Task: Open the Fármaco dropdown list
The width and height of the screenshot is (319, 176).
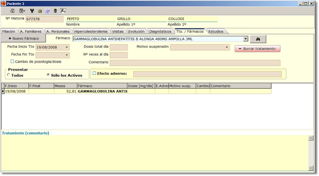Action: [245, 39]
